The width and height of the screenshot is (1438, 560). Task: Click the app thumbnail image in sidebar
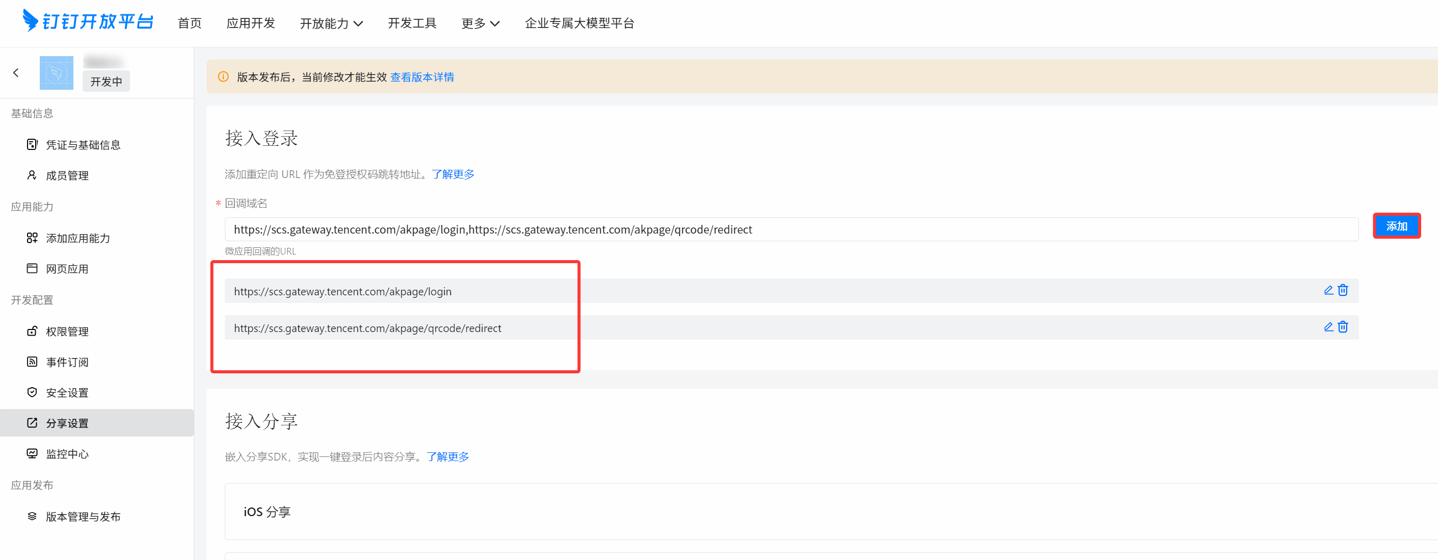coord(57,72)
